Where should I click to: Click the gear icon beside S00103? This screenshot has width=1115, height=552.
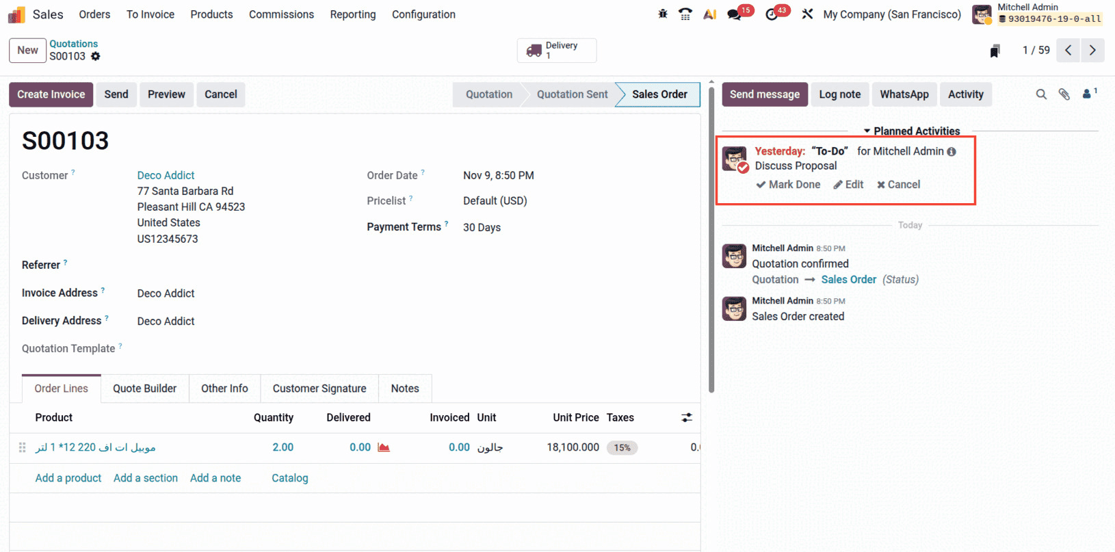pos(96,57)
